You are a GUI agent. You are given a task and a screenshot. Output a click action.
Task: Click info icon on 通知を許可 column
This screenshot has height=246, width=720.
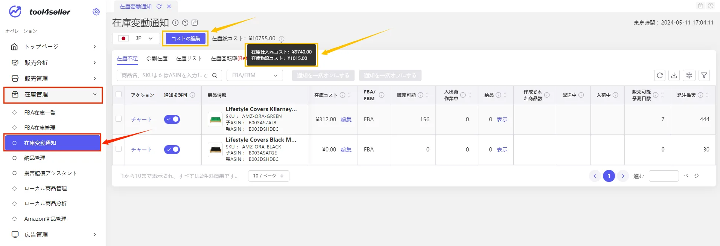[x=192, y=95]
